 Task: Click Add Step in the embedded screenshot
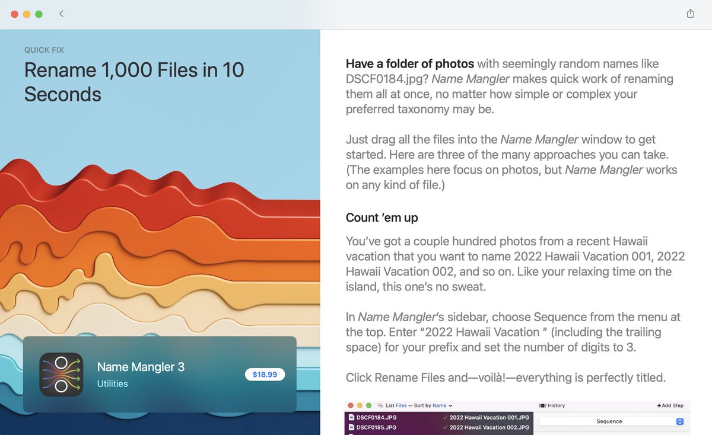click(x=670, y=405)
